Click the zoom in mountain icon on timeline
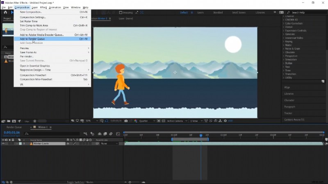The width and height of the screenshot is (328, 184). tap(143, 182)
